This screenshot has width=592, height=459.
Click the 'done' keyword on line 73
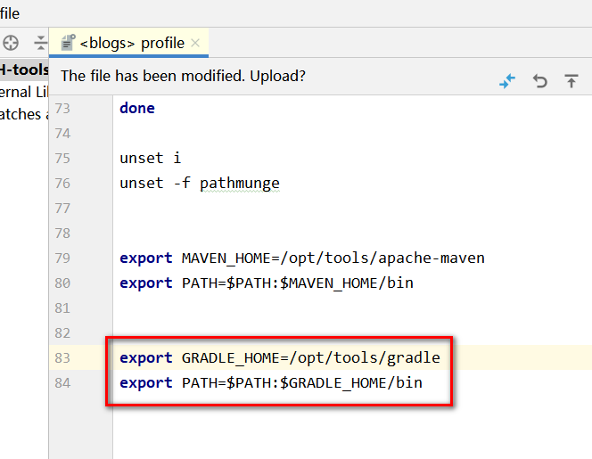[137, 108]
